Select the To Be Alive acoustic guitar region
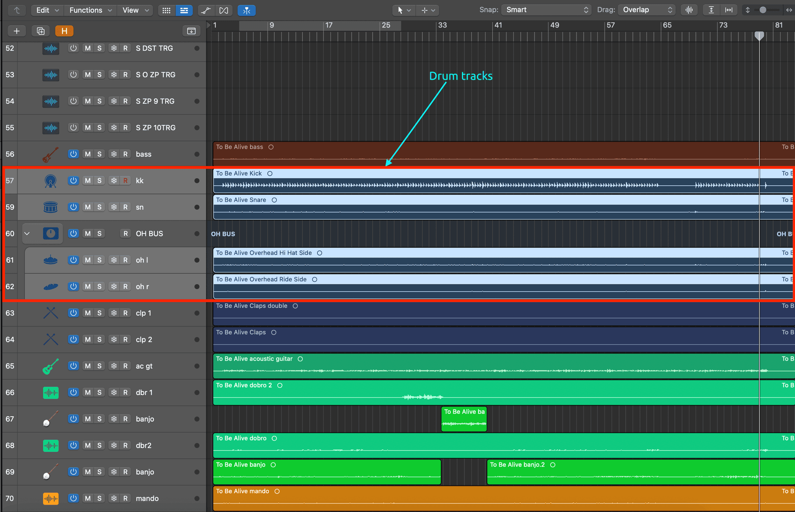This screenshot has height=512, width=795. [x=504, y=366]
